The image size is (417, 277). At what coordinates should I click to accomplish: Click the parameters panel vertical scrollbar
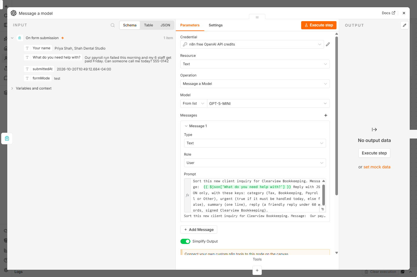336,116
